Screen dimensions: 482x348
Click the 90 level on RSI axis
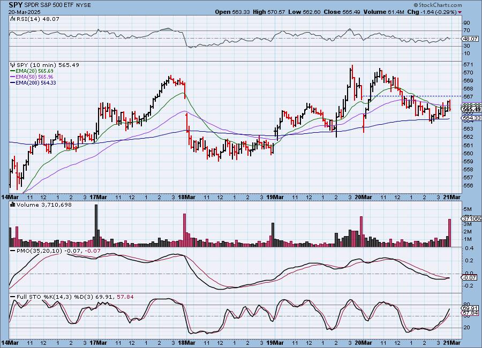coord(466,22)
